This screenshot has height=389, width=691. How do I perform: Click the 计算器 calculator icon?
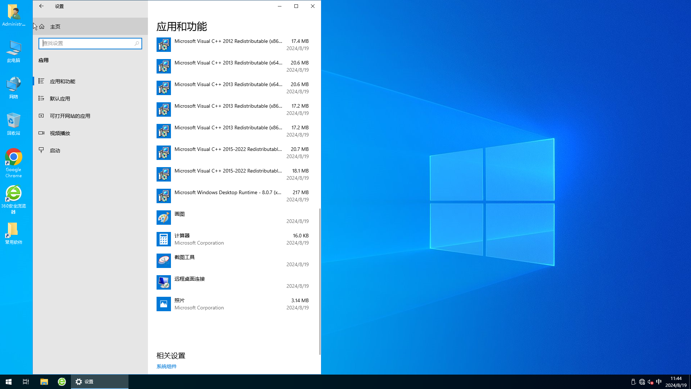(x=164, y=239)
